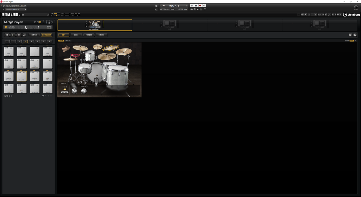Open the audio output routing dropdown
The height and width of the screenshot is (197, 361).
coord(16,10)
